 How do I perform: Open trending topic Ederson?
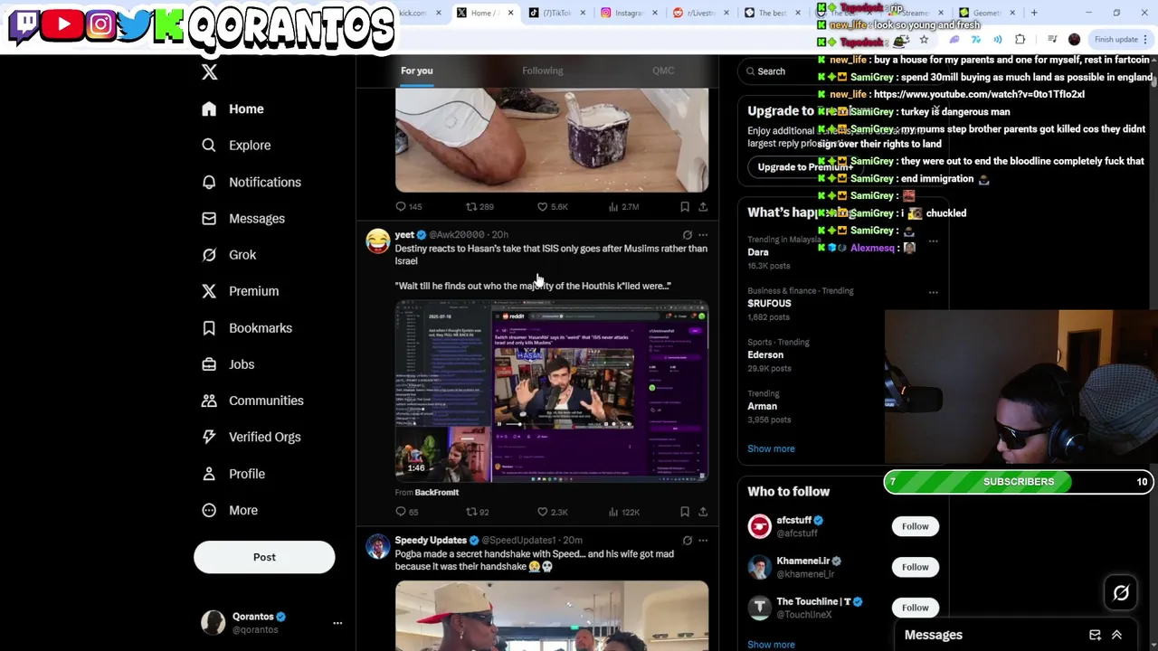coord(765,355)
